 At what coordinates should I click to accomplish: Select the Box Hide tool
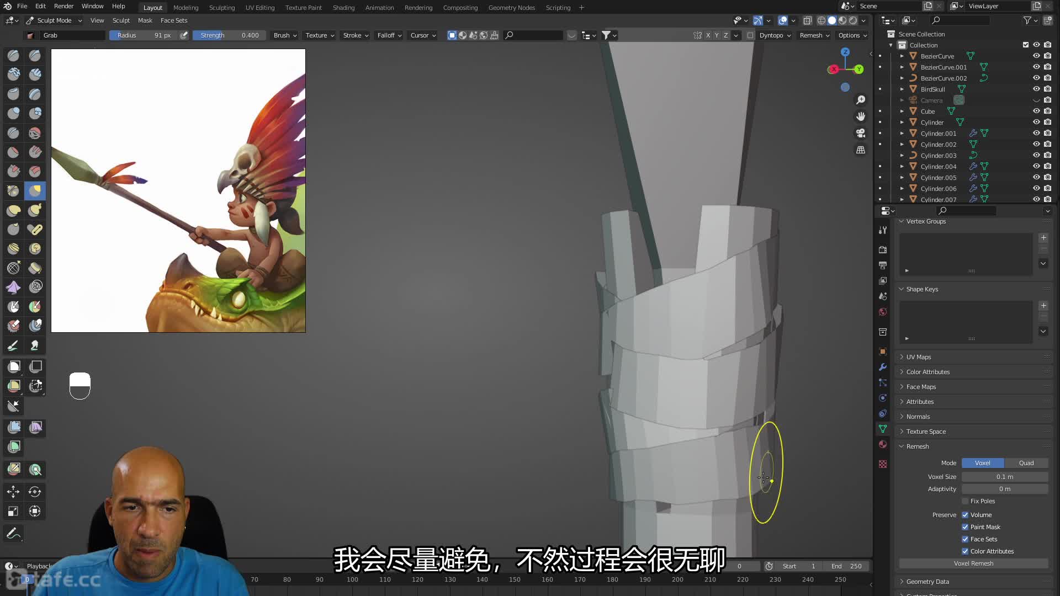35,366
